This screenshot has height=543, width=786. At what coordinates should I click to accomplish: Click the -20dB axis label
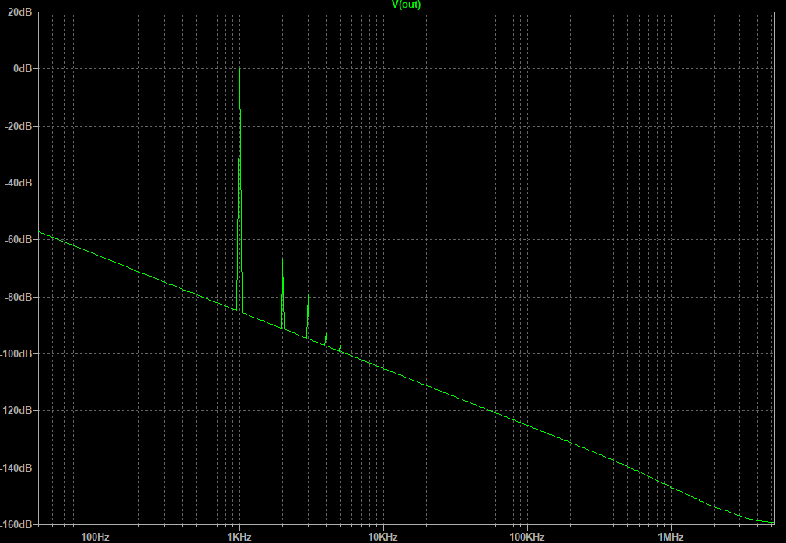(x=19, y=126)
